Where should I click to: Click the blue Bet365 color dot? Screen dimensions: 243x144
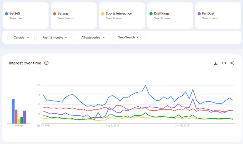(x=7, y=14)
